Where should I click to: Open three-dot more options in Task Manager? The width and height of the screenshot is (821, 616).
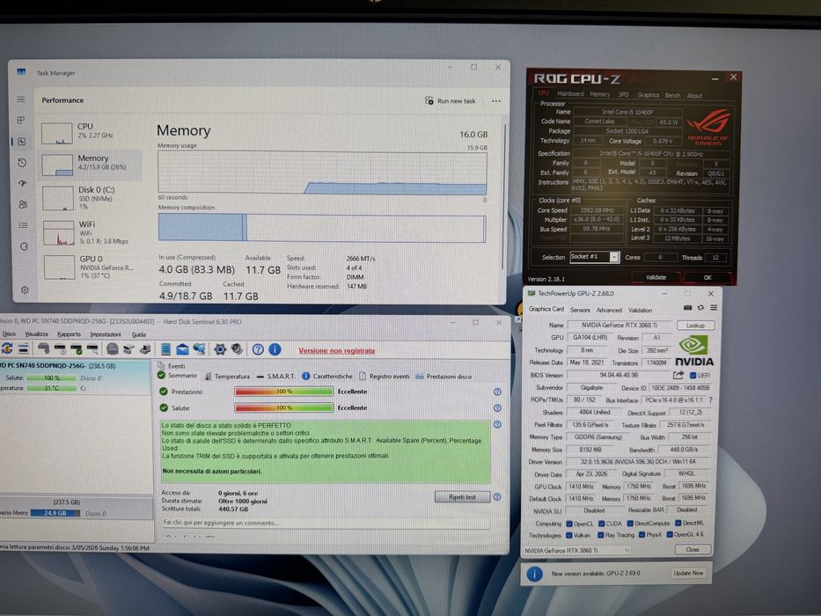[x=495, y=100]
